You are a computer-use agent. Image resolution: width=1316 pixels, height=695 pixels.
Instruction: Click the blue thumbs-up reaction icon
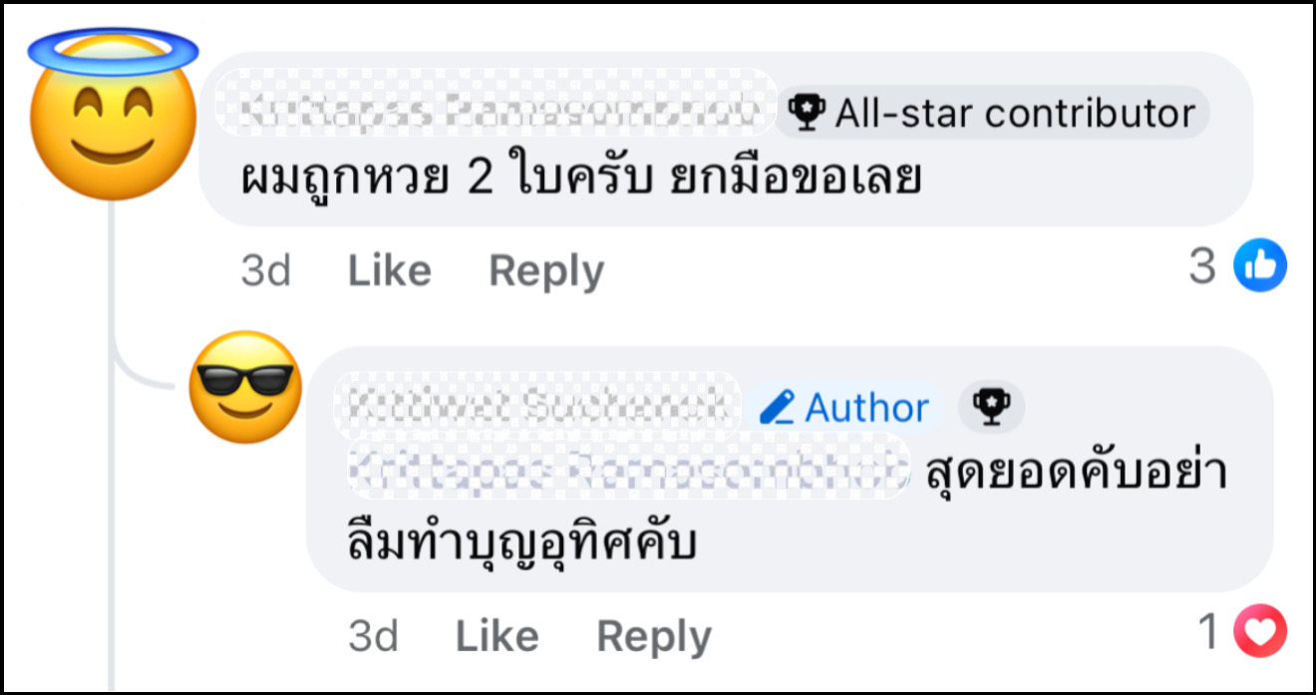click(1260, 267)
